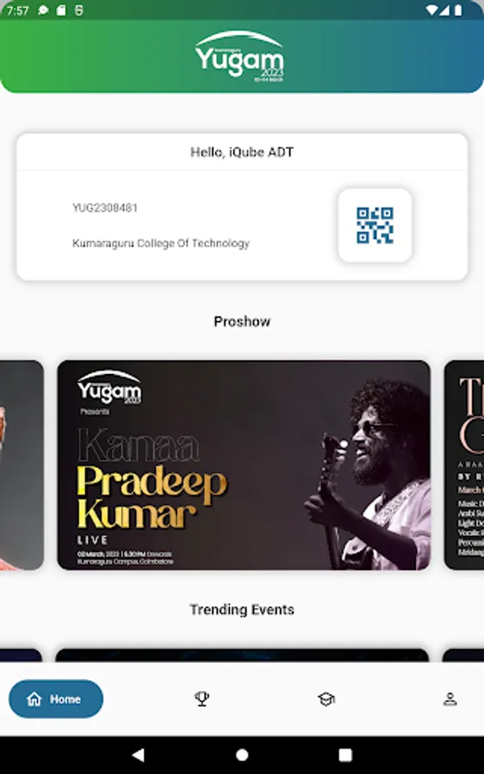The height and width of the screenshot is (774, 484).
Task: Open the partially visible proshow card on right
Action: [x=464, y=465]
